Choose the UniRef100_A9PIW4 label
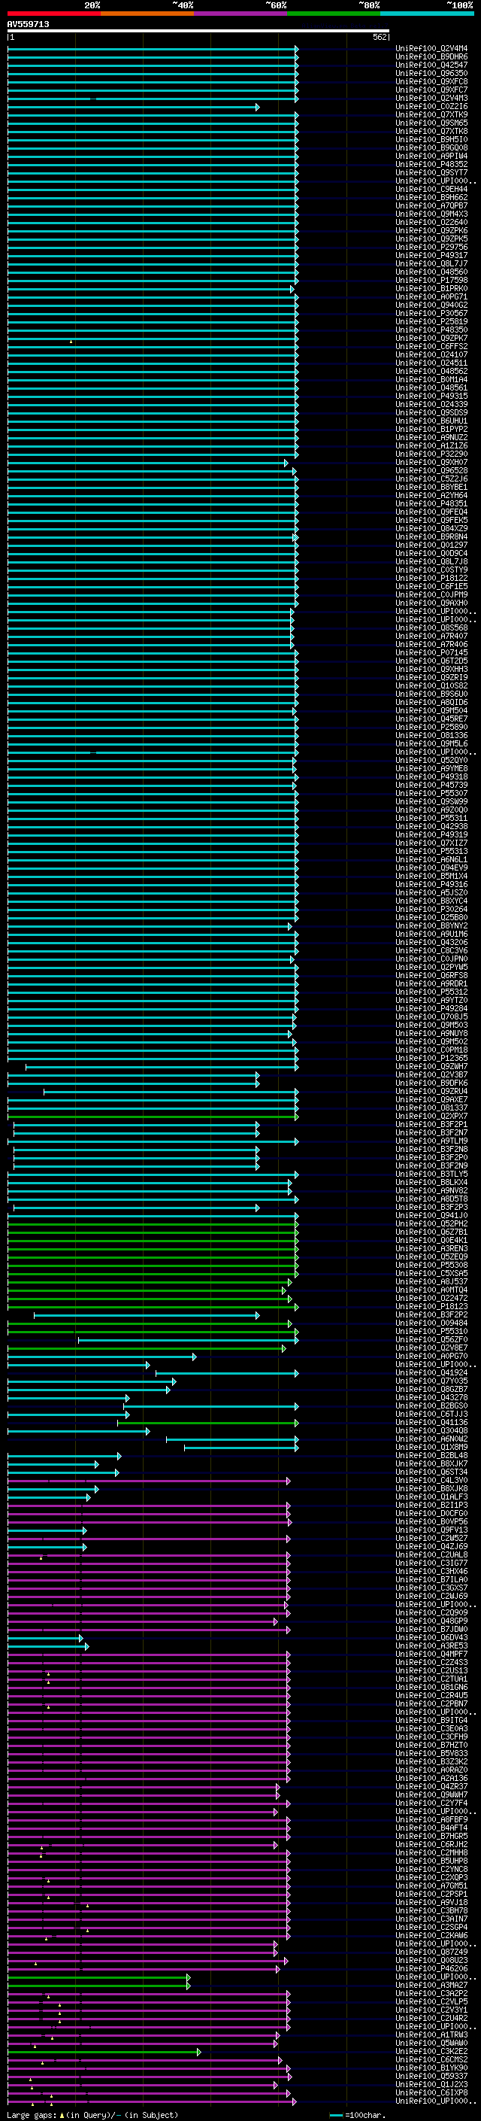The image size is (481, 2121). click(431, 156)
